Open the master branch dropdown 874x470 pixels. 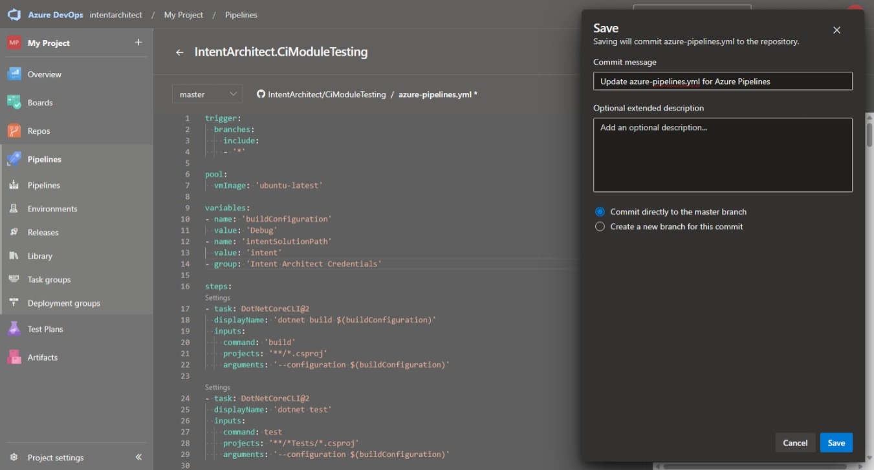pyautogui.click(x=207, y=94)
